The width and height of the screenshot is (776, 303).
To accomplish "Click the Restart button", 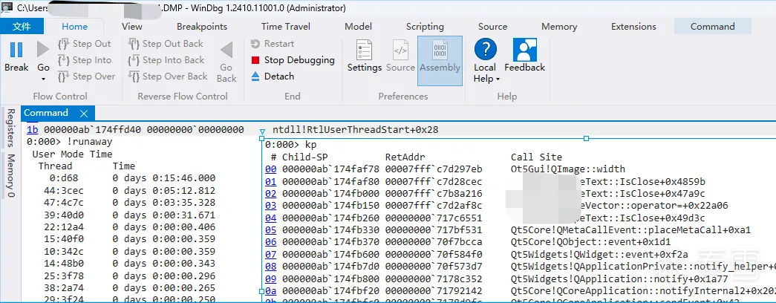I will (x=273, y=44).
